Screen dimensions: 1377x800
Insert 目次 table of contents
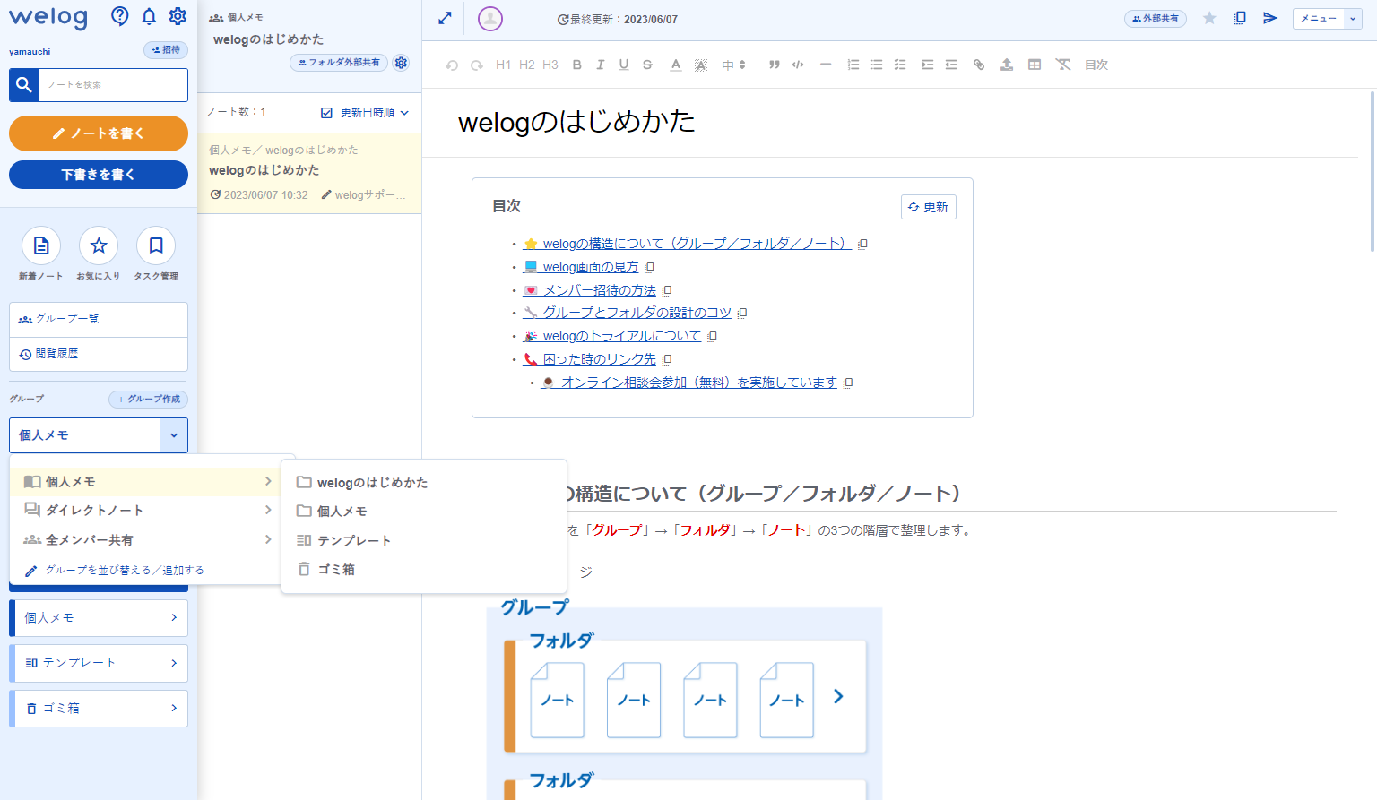[x=1096, y=65]
